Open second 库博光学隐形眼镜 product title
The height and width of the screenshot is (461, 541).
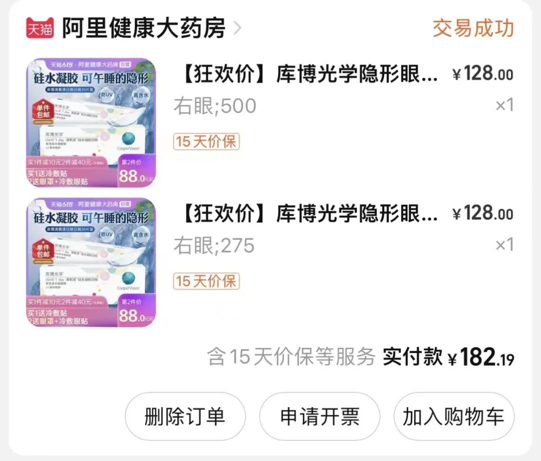(310, 214)
